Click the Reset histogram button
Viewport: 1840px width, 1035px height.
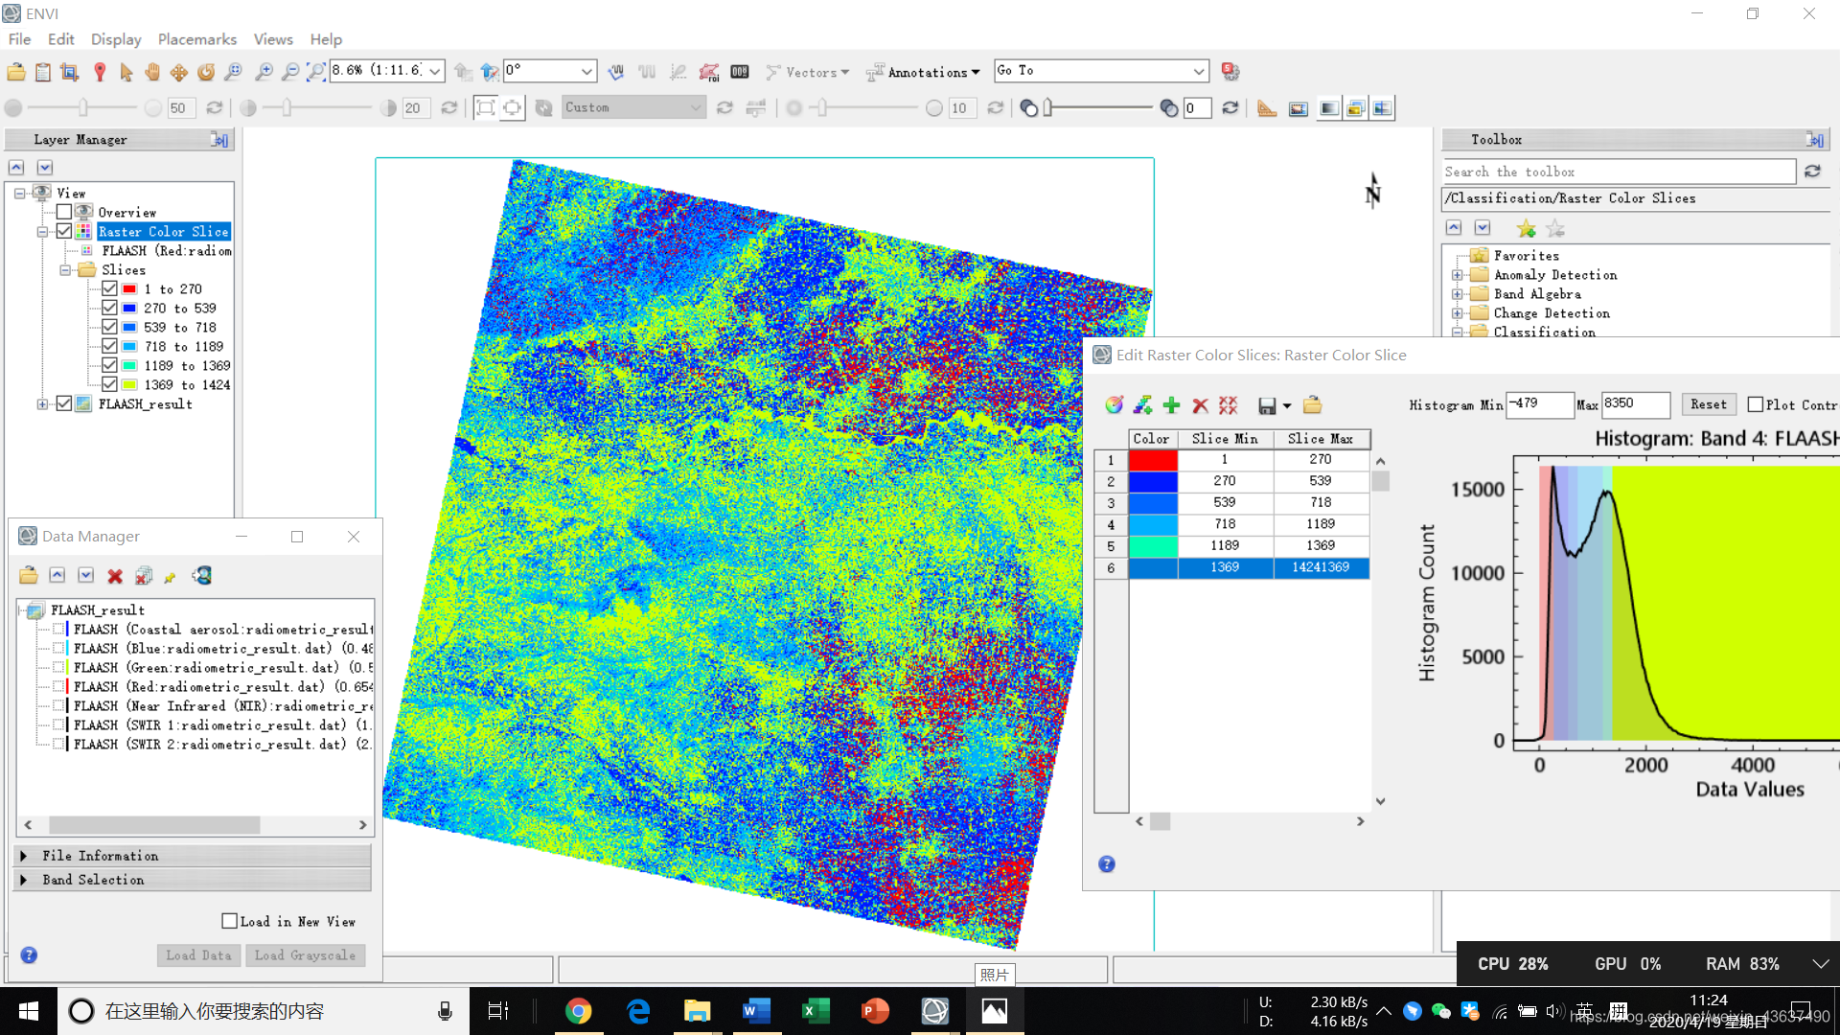[x=1708, y=404]
